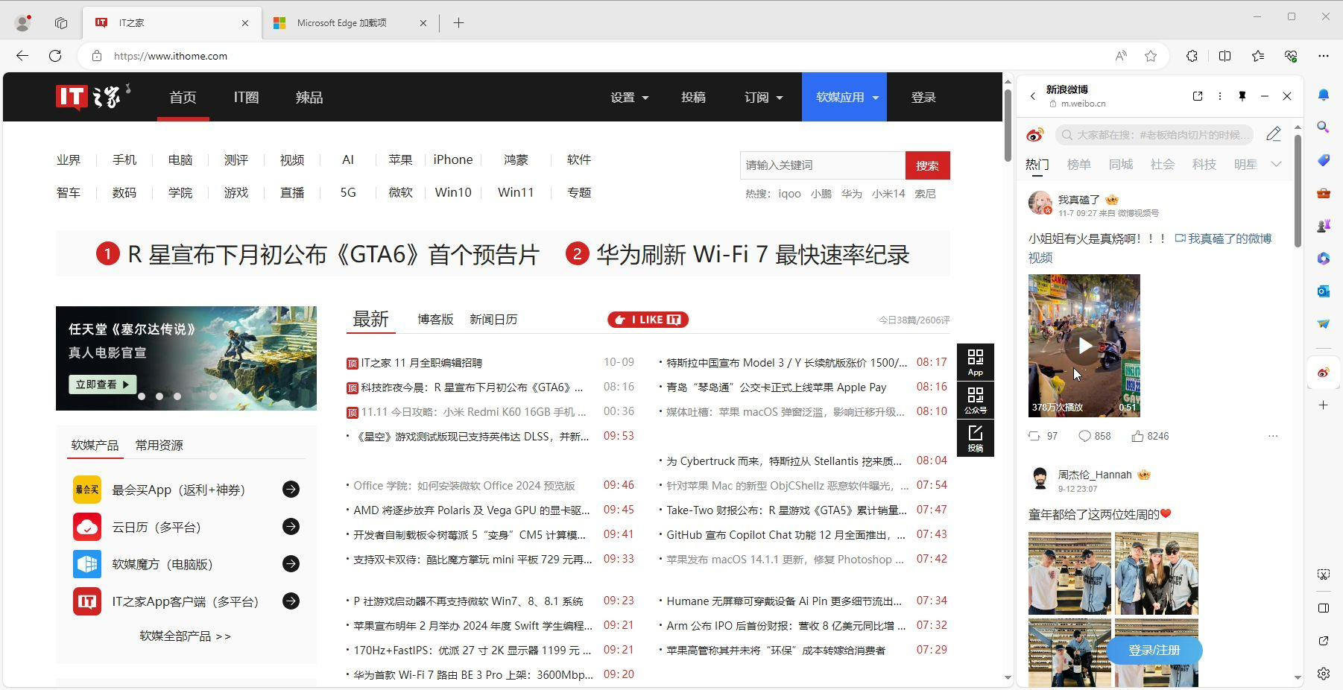Open the sidebar Search icon
This screenshot has width=1343, height=690.
click(x=1324, y=127)
